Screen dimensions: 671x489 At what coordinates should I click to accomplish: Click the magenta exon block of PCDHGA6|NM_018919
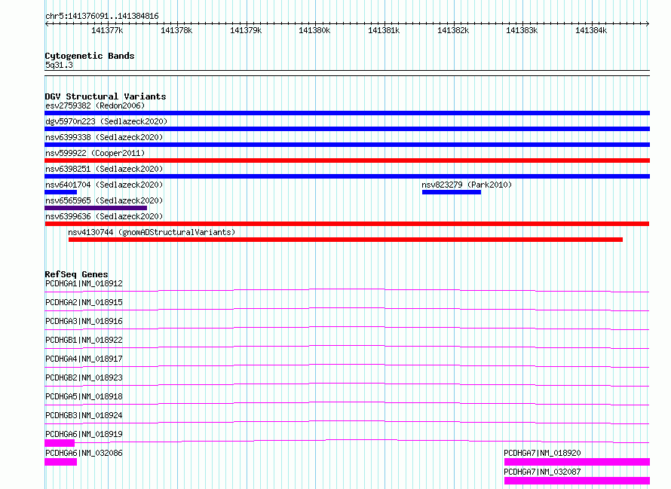click(x=60, y=443)
